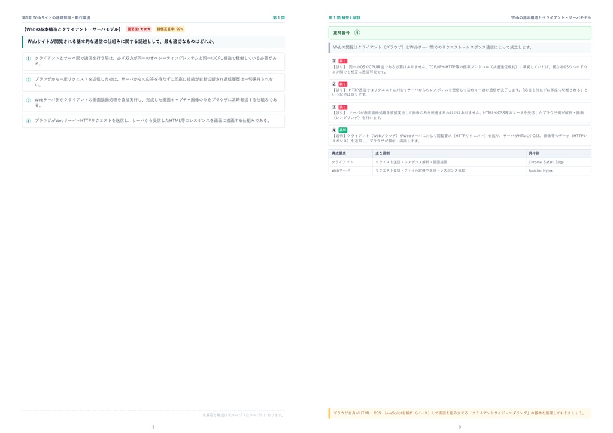Viewport: 613px width, 433px height.
Task: Click the question text 'Webサイトが閲覧される基本的な通信の仕組み…'
Action: click(153, 42)
